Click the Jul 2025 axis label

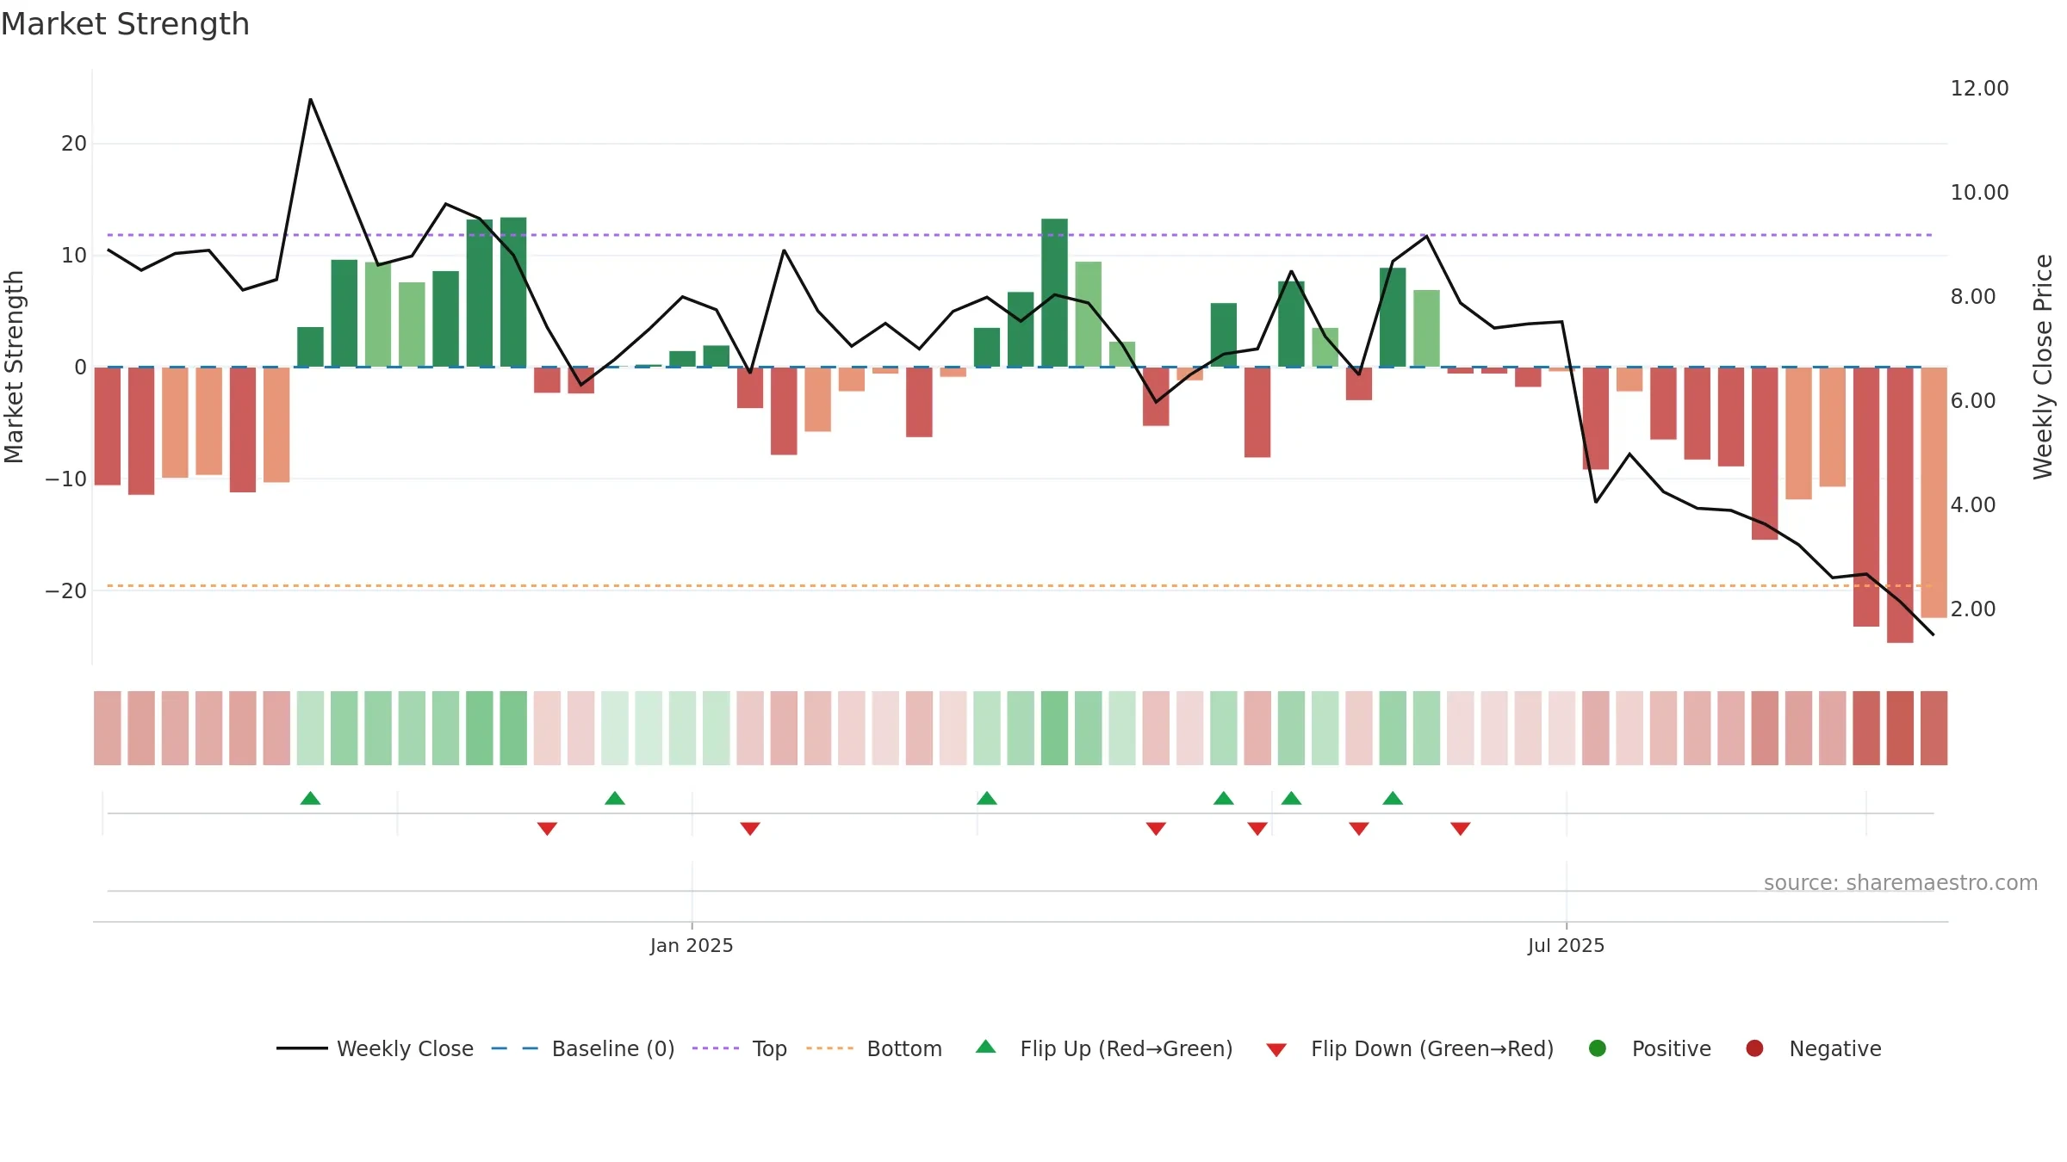pos(1567,946)
